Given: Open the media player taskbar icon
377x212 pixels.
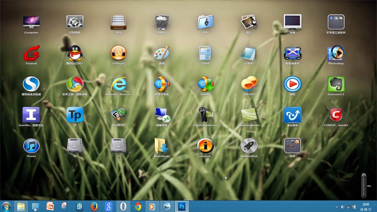Looking at the screenshot, I should (x=152, y=206).
